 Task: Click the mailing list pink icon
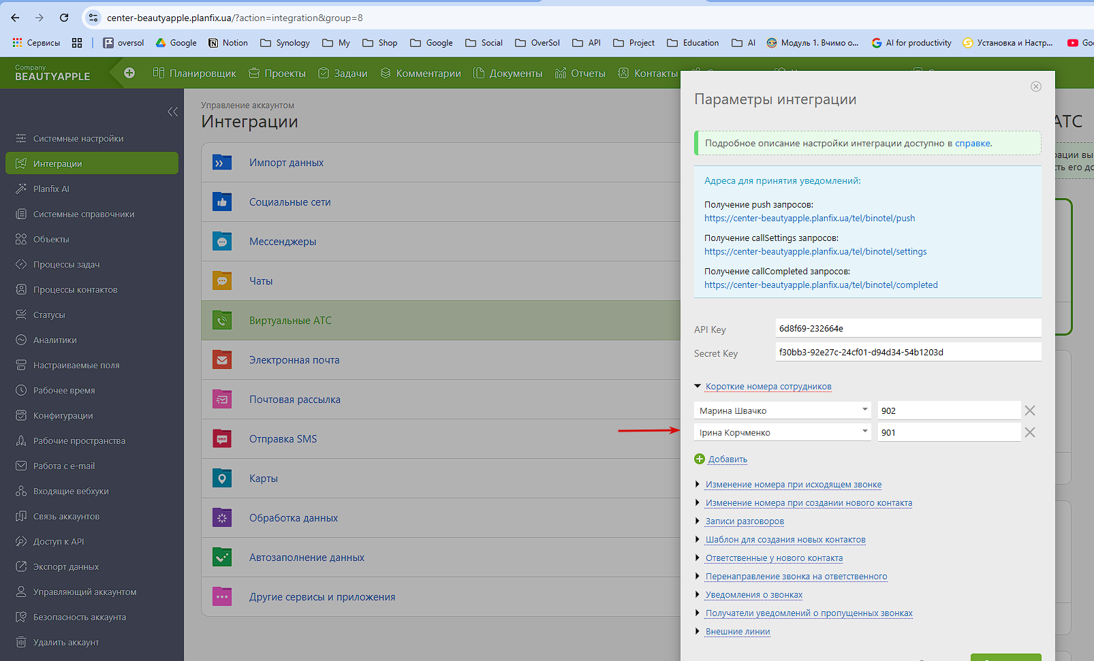point(222,400)
